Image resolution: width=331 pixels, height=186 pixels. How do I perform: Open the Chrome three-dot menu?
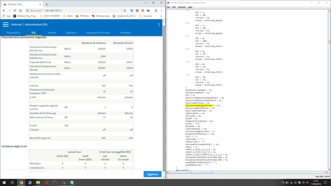coord(161,10)
